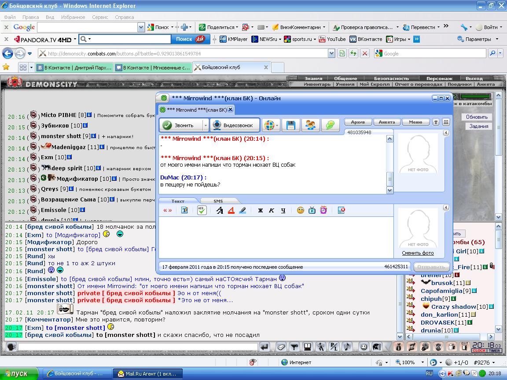Choose text background highlighter color
507x380 pixels.
[x=242, y=210]
